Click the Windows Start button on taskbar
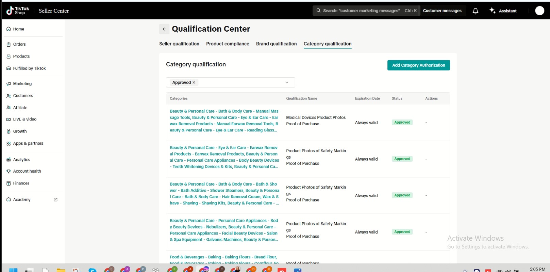 pyautogui.click(x=13, y=270)
